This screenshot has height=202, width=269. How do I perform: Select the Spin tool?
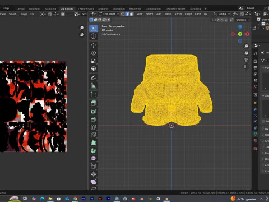tap(94, 150)
